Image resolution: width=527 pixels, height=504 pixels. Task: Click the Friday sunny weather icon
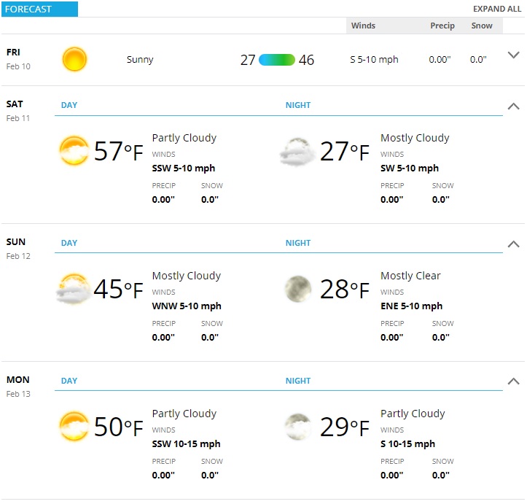(x=74, y=59)
